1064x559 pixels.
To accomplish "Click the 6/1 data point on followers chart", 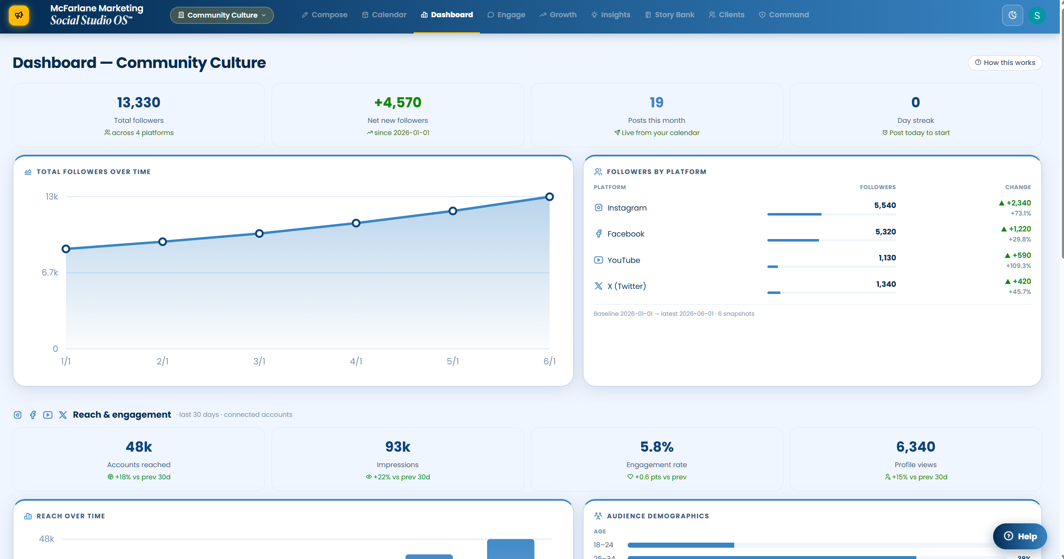I will click(x=550, y=197).
